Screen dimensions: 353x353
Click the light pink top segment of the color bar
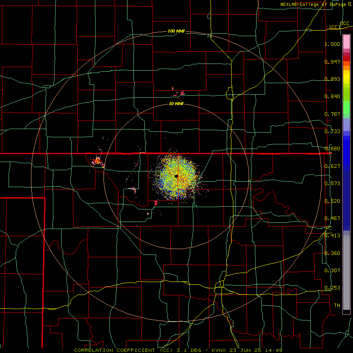(x=346, y=42)
